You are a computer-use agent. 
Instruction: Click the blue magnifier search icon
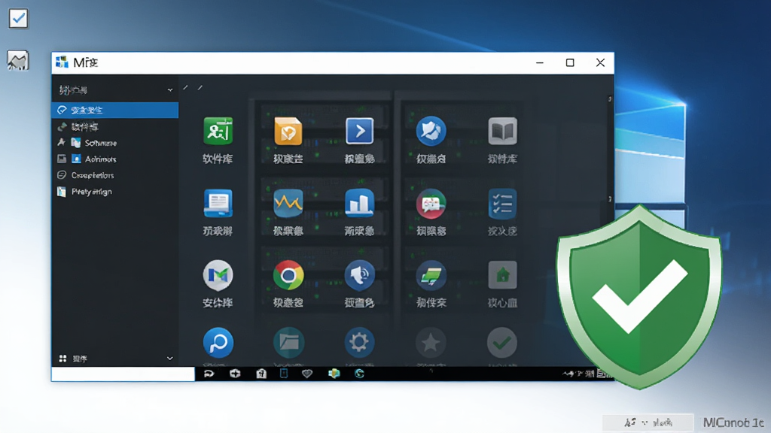click(x=218, y=343)
